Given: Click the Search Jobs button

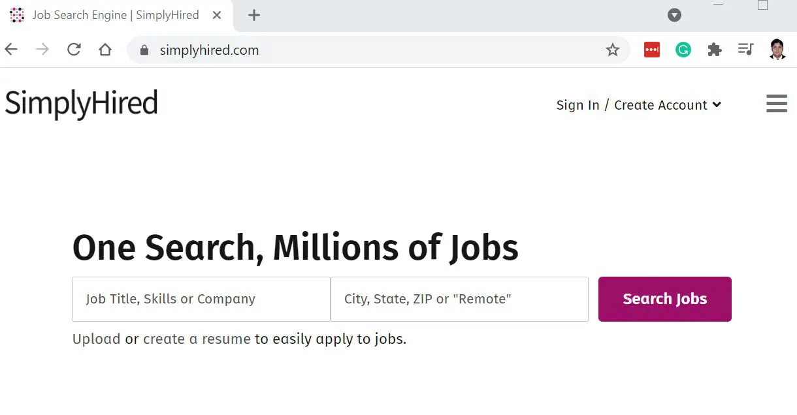Looking at the screenshot, I should point(665,299).
